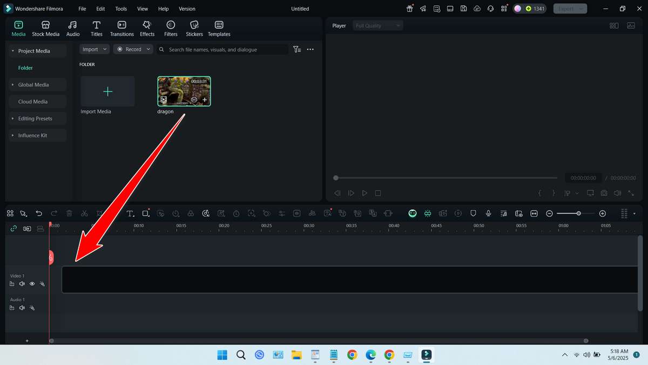Click the filter icon next to the search bar

pos(297,49)
